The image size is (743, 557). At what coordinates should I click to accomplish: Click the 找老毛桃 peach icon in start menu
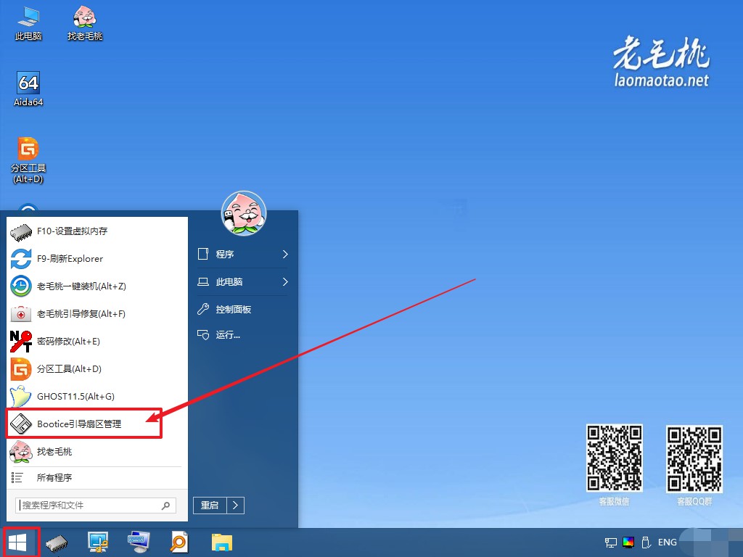[x=21, y=451]
